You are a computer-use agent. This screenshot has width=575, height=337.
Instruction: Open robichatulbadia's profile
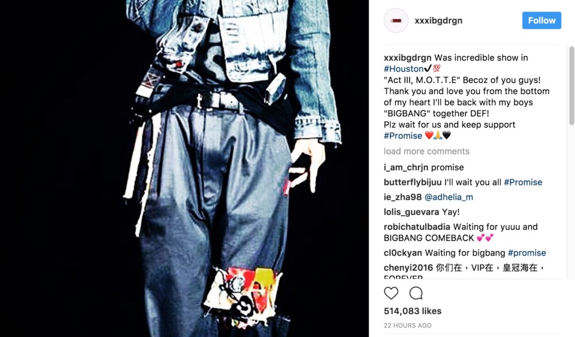pos(417,226)
